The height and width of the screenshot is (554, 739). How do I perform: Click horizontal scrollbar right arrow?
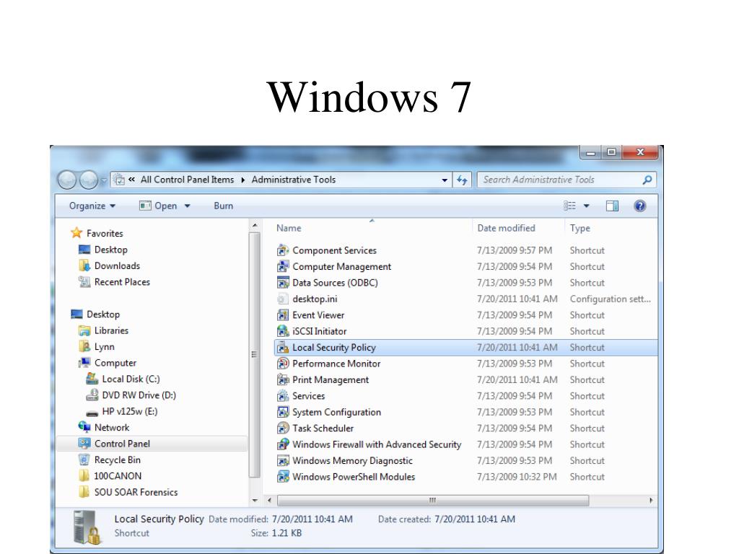652,501
